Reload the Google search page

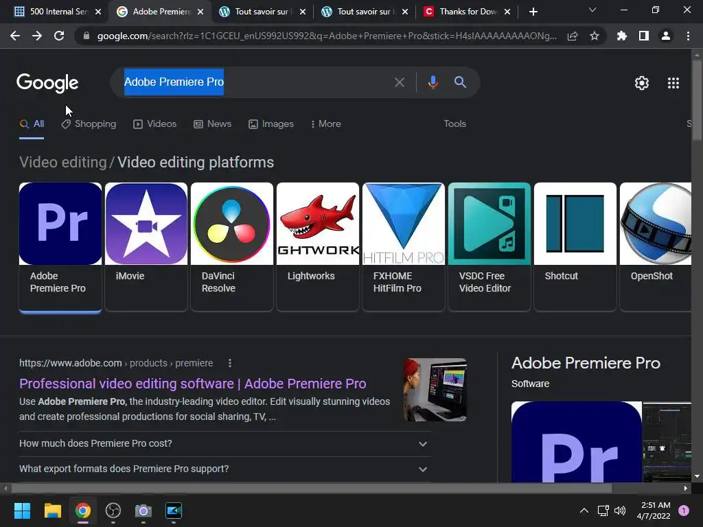coord(59,36)
